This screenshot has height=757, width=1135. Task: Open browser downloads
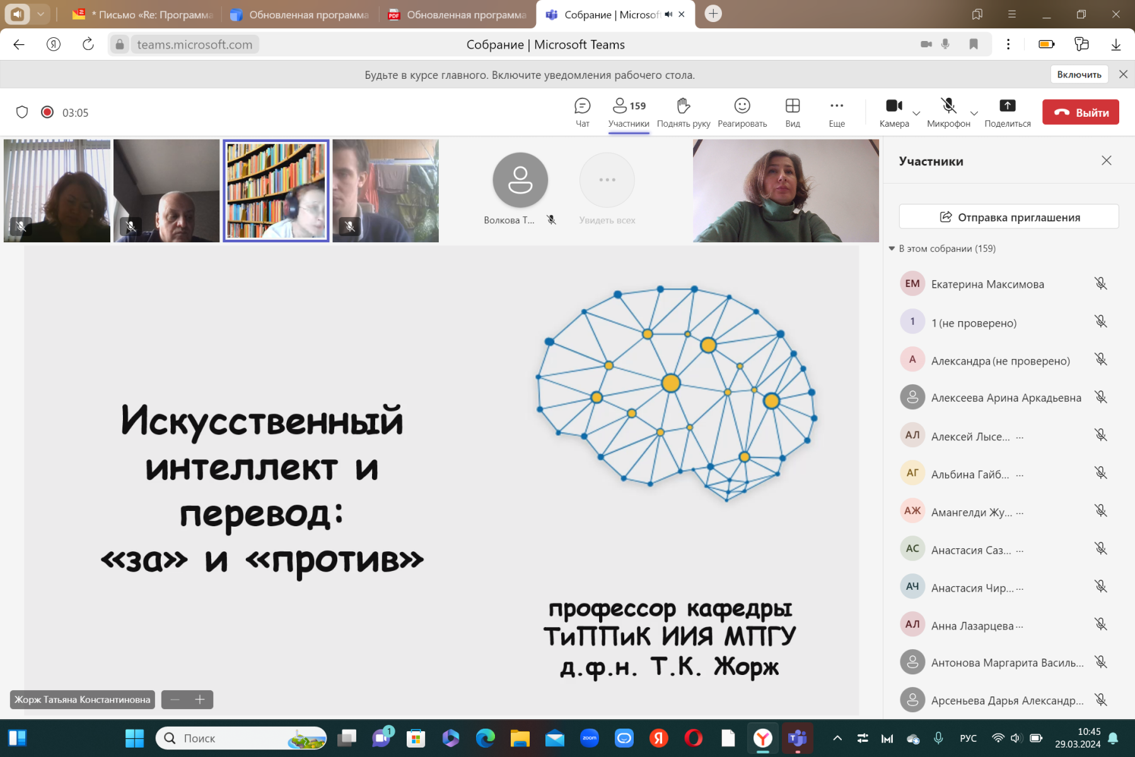1115,44
